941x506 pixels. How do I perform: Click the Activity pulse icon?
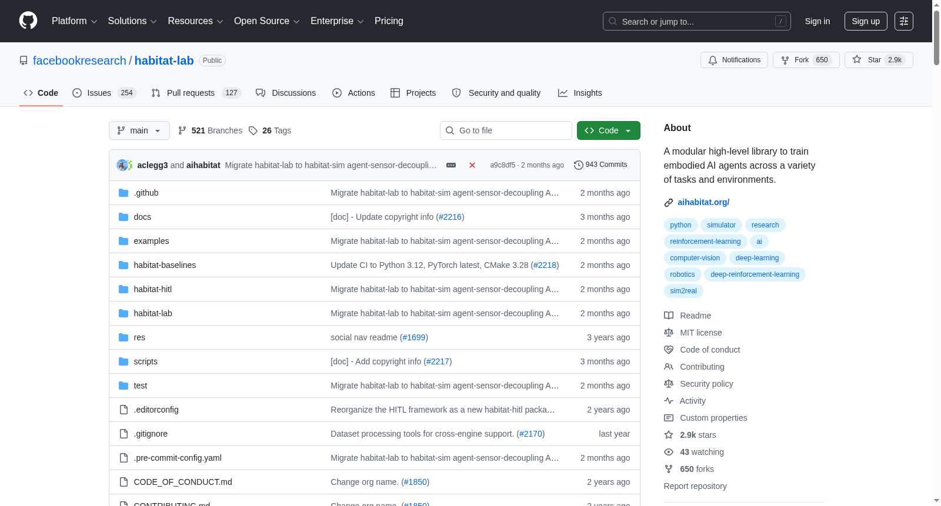669,401
